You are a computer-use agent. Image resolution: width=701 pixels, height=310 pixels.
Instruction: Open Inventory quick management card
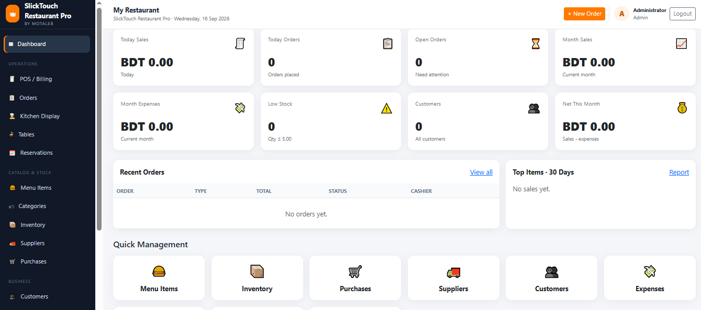click(257, 278)
